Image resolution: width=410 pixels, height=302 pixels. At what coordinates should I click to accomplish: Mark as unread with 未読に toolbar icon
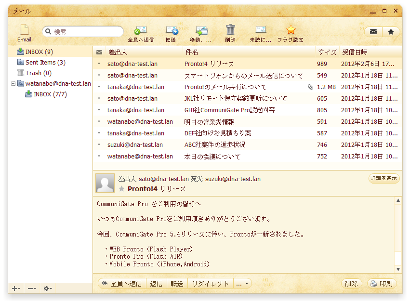[x=261, y=34]
